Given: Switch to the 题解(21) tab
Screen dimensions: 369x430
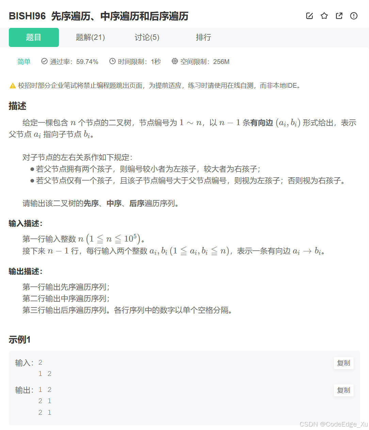Looking at the screenshot, I should tap(90, 37).
